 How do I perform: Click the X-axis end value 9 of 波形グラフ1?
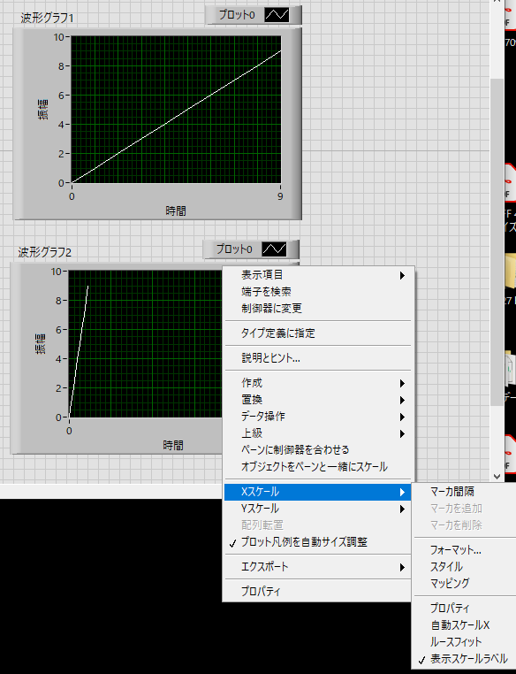pos(280,196)
